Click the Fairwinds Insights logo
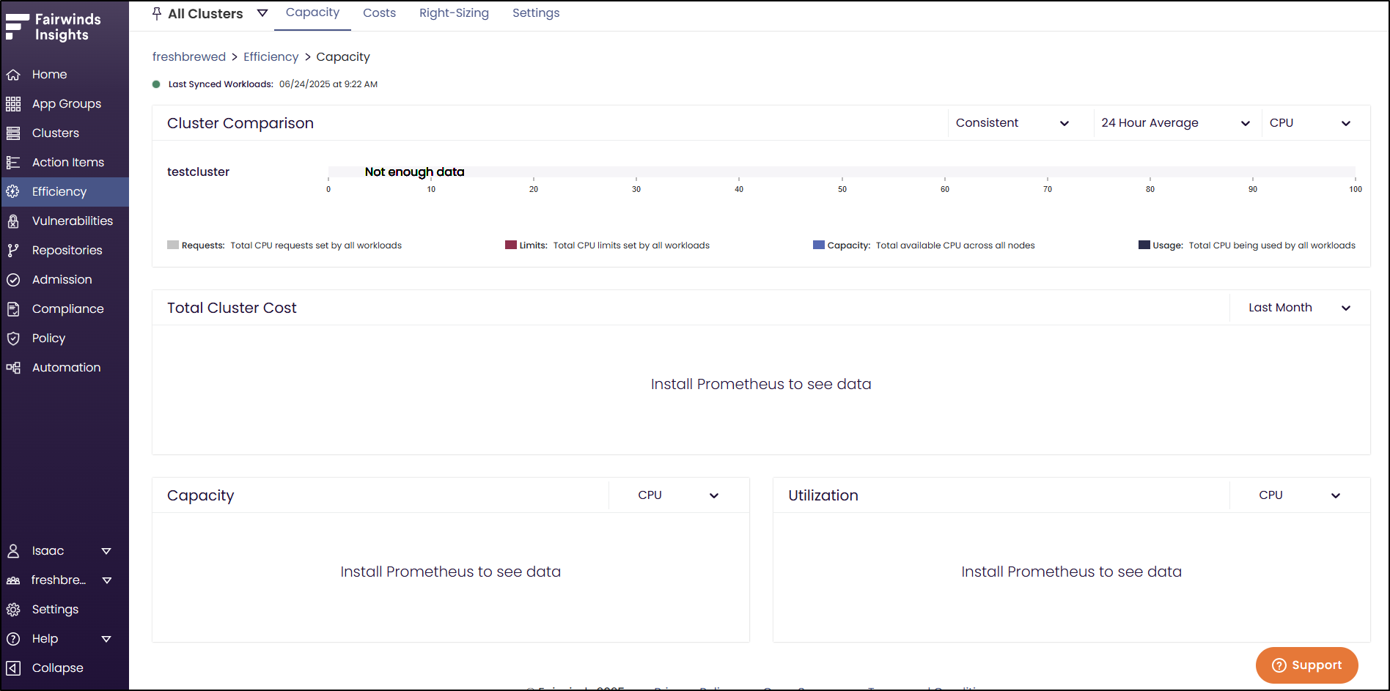This screenshot has width=1390, height=691. pos(53,27)
